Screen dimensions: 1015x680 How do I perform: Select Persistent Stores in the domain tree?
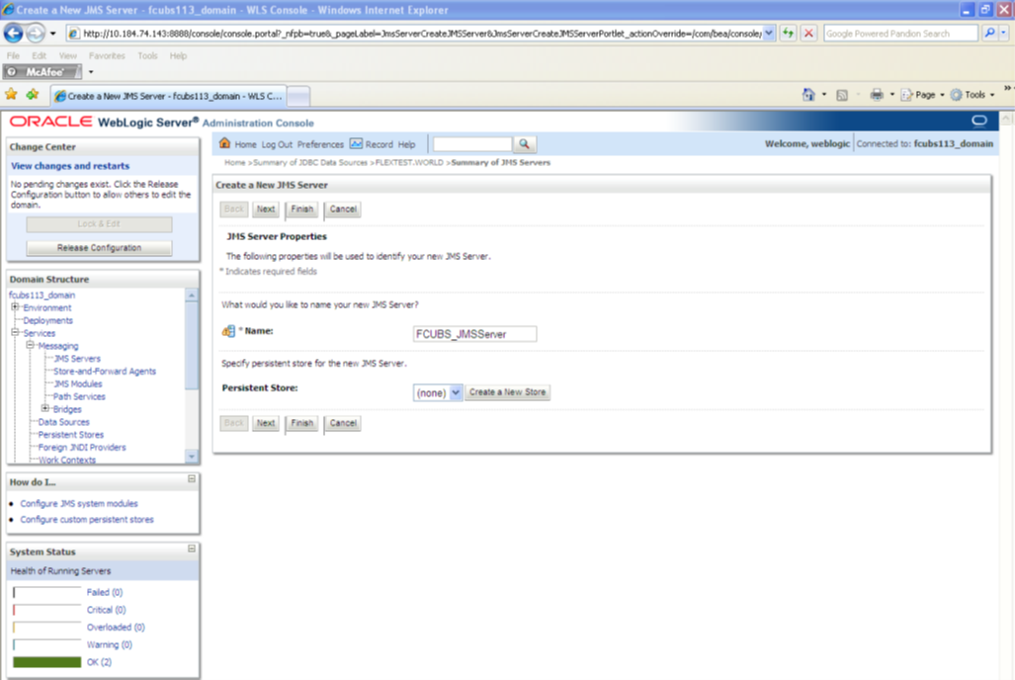[x=70, y=435]
